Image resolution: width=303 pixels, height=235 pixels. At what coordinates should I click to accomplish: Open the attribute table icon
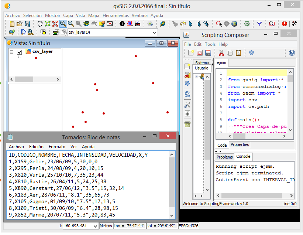pos(43,32)
